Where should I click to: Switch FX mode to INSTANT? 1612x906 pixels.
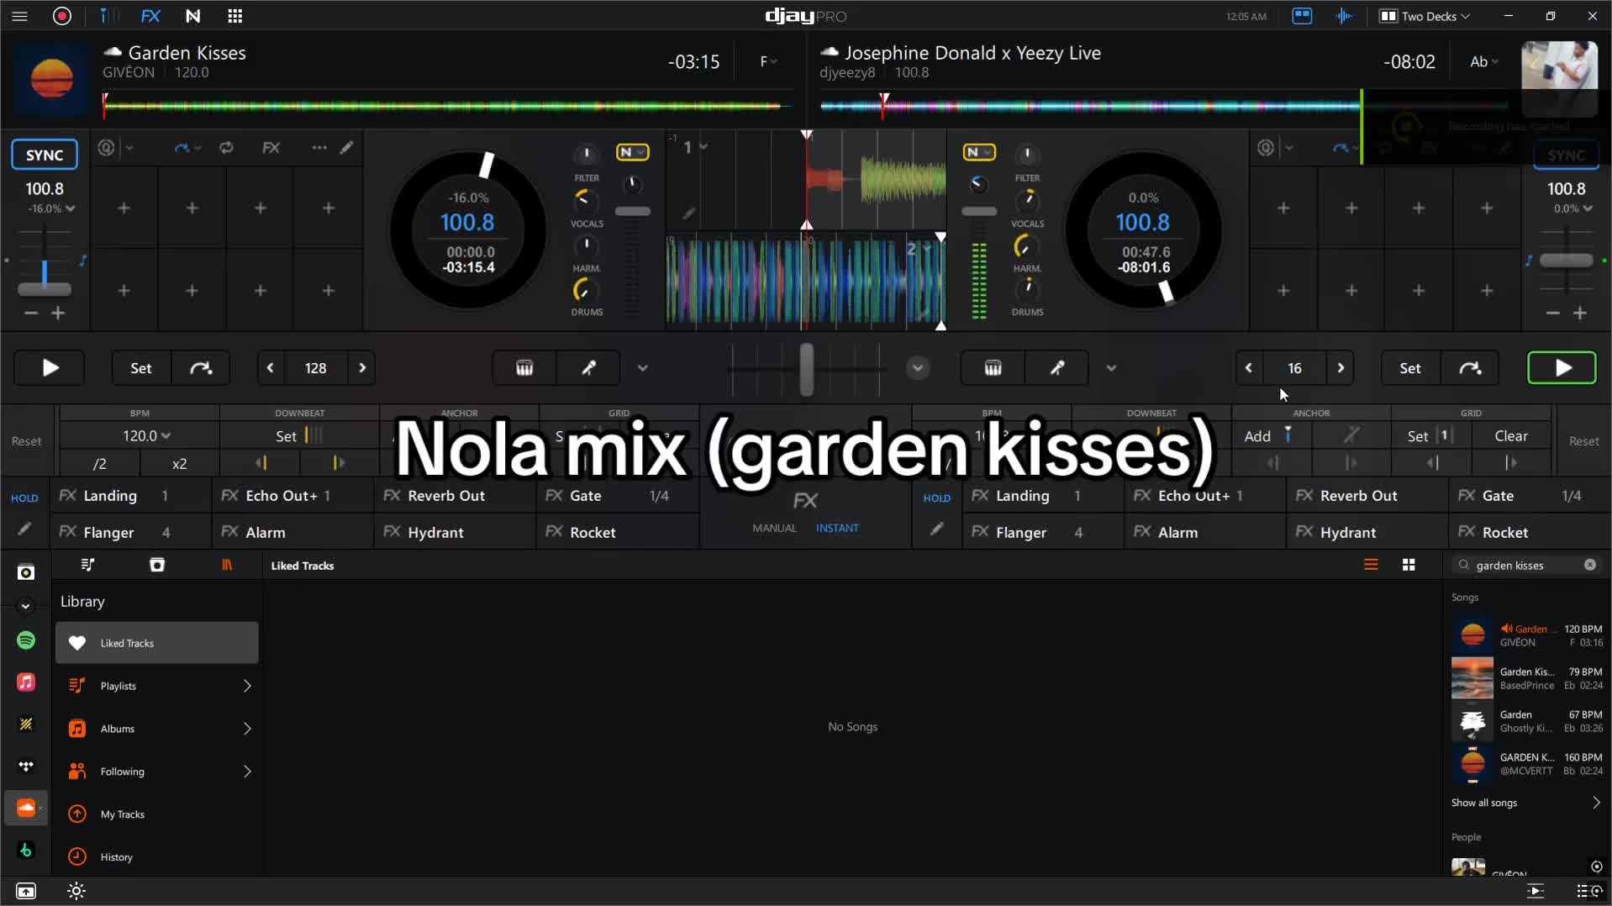(x=837, y=528)
